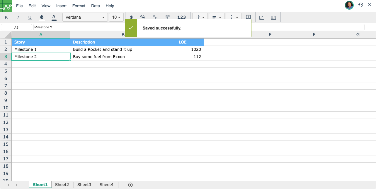The height and width of the screenshot is (189, 376).
Task: Toggle italic formatting
Action: click(18, 18)
